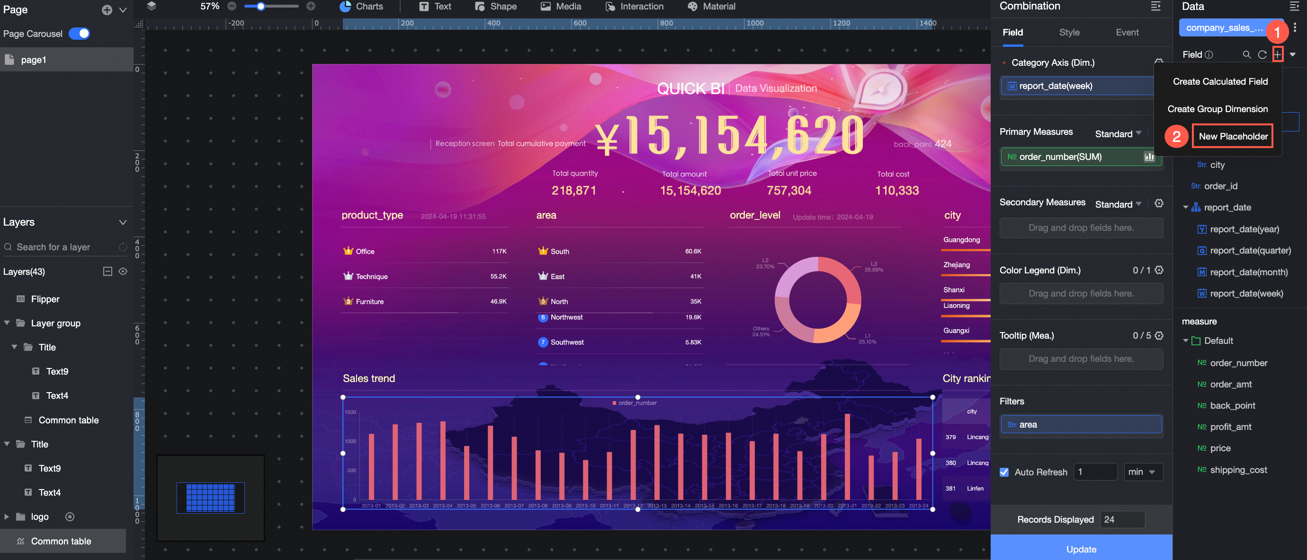Switch to the Style tab
The width and height of the screenshot is (1307, 560).
pyautogui.click(x=1069, y=33)
